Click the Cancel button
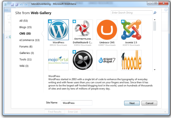This screenshot has width=171, height=118. [149, 103]
